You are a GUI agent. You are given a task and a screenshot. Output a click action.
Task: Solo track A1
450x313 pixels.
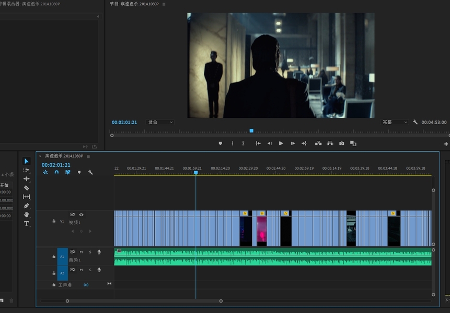click(x=90, y=252)
